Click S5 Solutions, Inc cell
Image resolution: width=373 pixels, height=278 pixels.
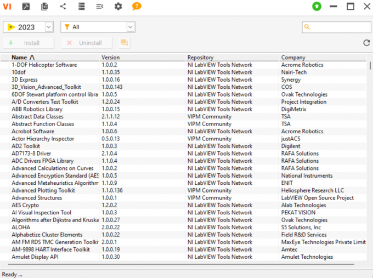[x=301, y=227]
